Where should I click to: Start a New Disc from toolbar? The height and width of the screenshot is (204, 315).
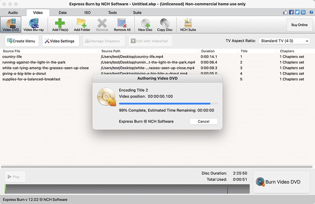pyautogui.click(x=145, y=25)
